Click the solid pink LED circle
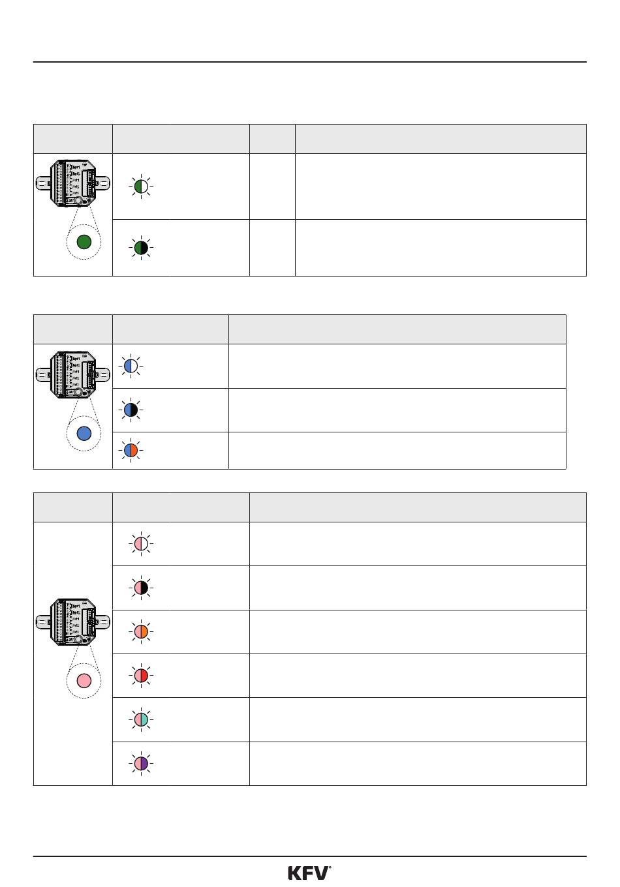The width and height of the screenshot is (620, 887). 84,680
